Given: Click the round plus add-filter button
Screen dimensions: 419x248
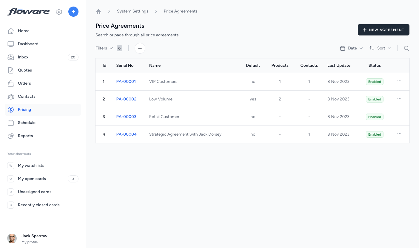Looking at the screenshot, I should click(x=140, y=48).
